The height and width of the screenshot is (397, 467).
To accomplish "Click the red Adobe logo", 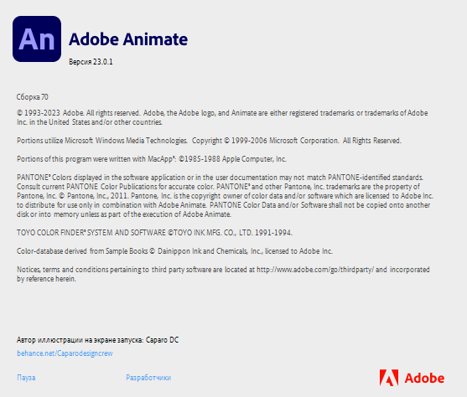I will click(412, 378).
